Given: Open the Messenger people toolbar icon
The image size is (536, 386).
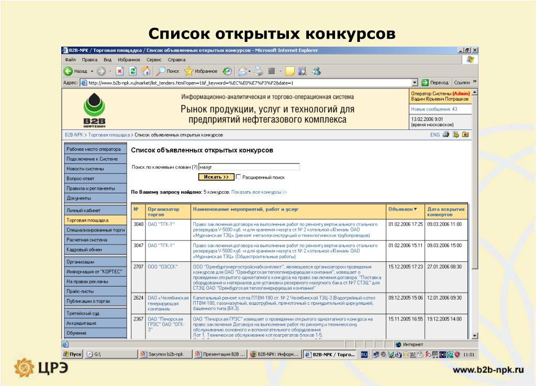Looking at the screenshot, I should click(317, 71).
